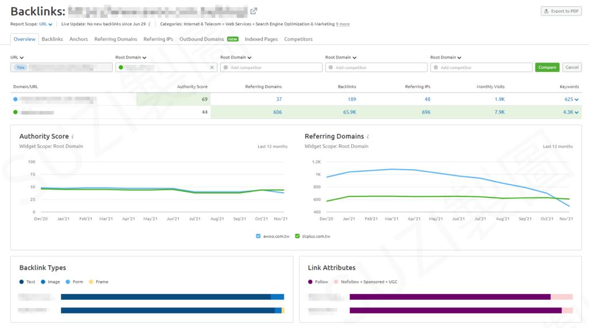Show 9 more categories link

pos(343,24)
